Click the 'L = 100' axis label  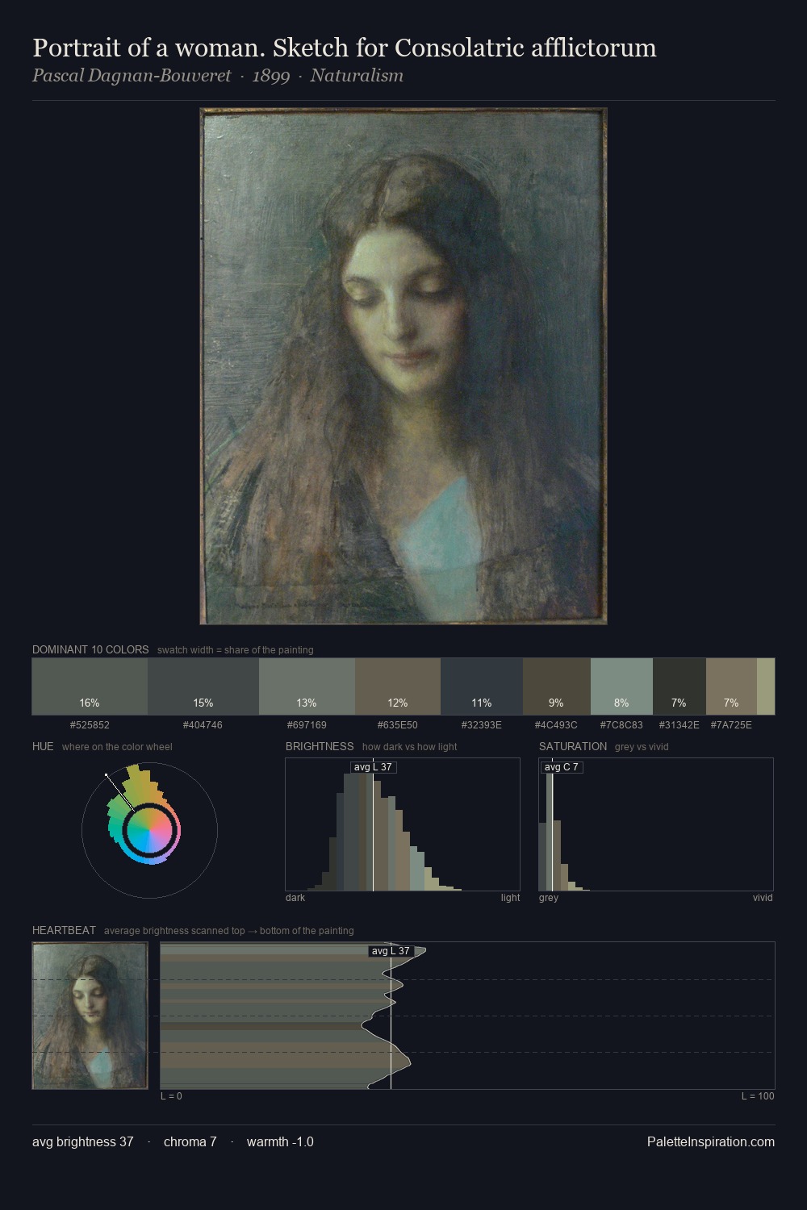(758, 1096)
